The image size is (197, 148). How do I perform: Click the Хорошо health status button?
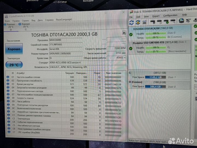coord(14,49)
